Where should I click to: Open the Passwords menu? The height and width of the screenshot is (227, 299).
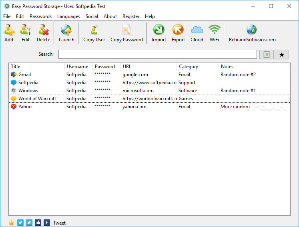point(40,16)
